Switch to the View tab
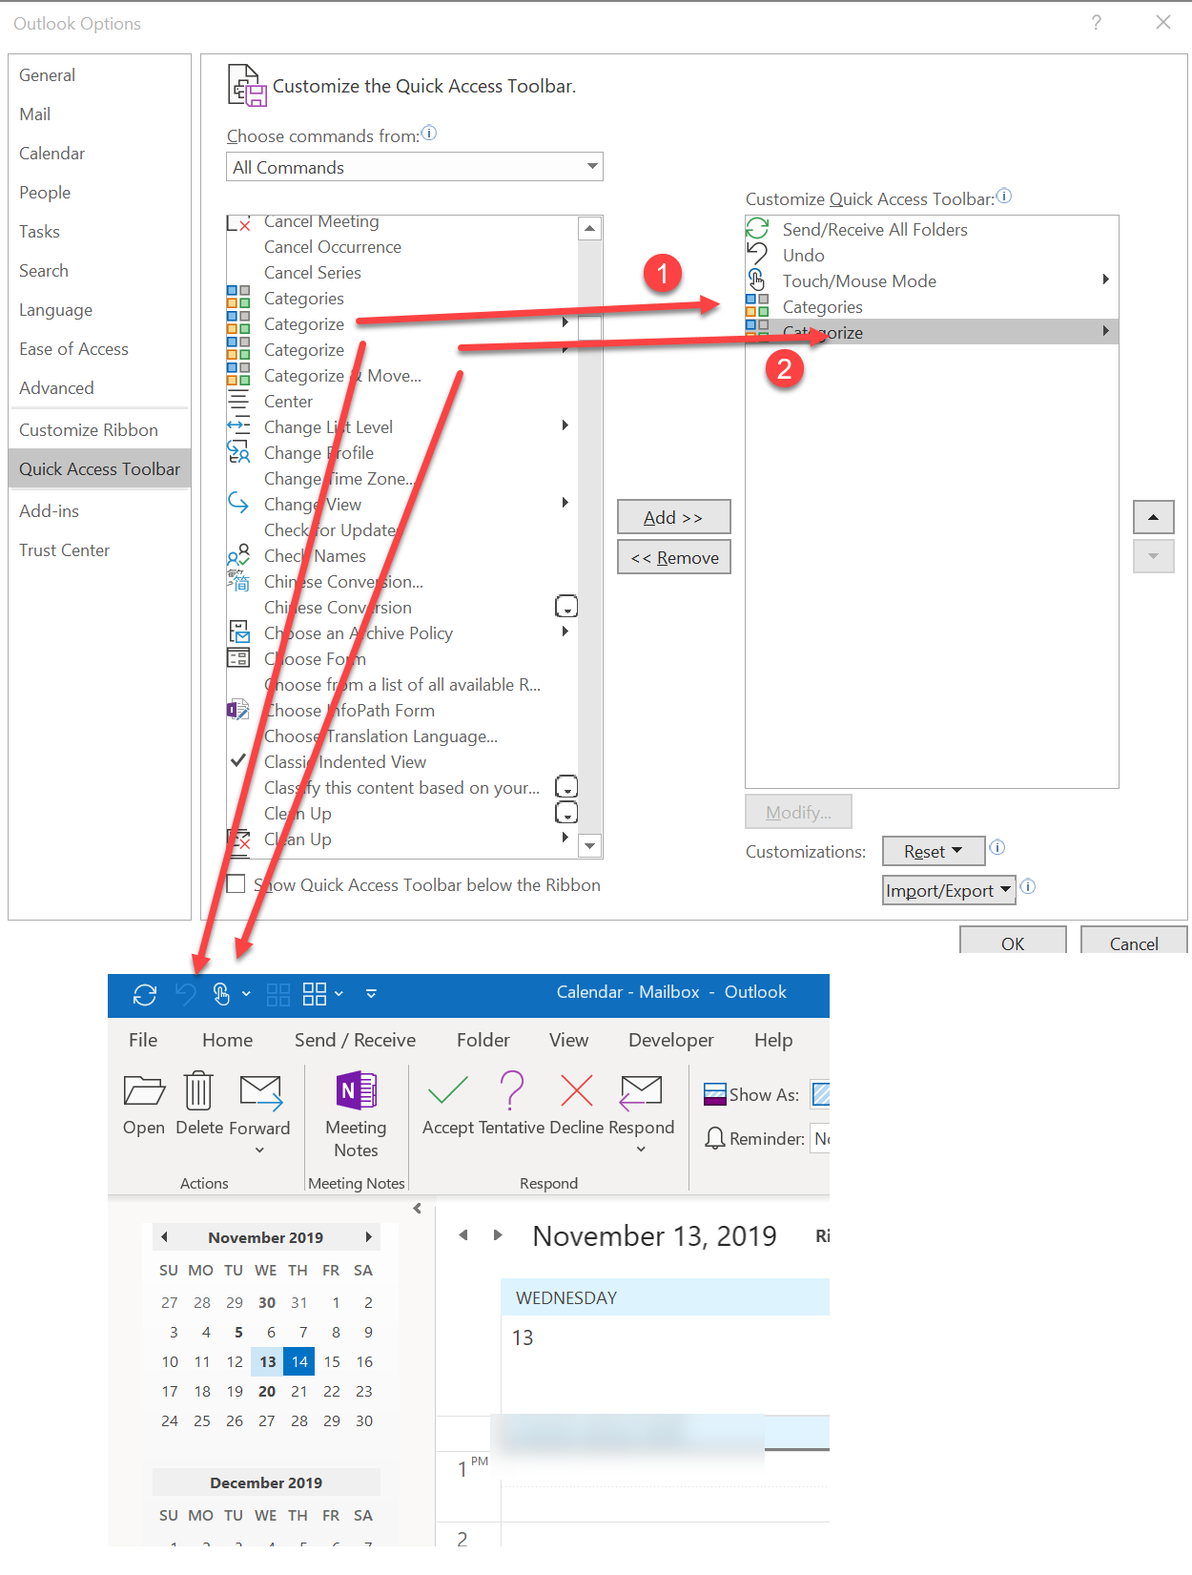 [568, 1040]
